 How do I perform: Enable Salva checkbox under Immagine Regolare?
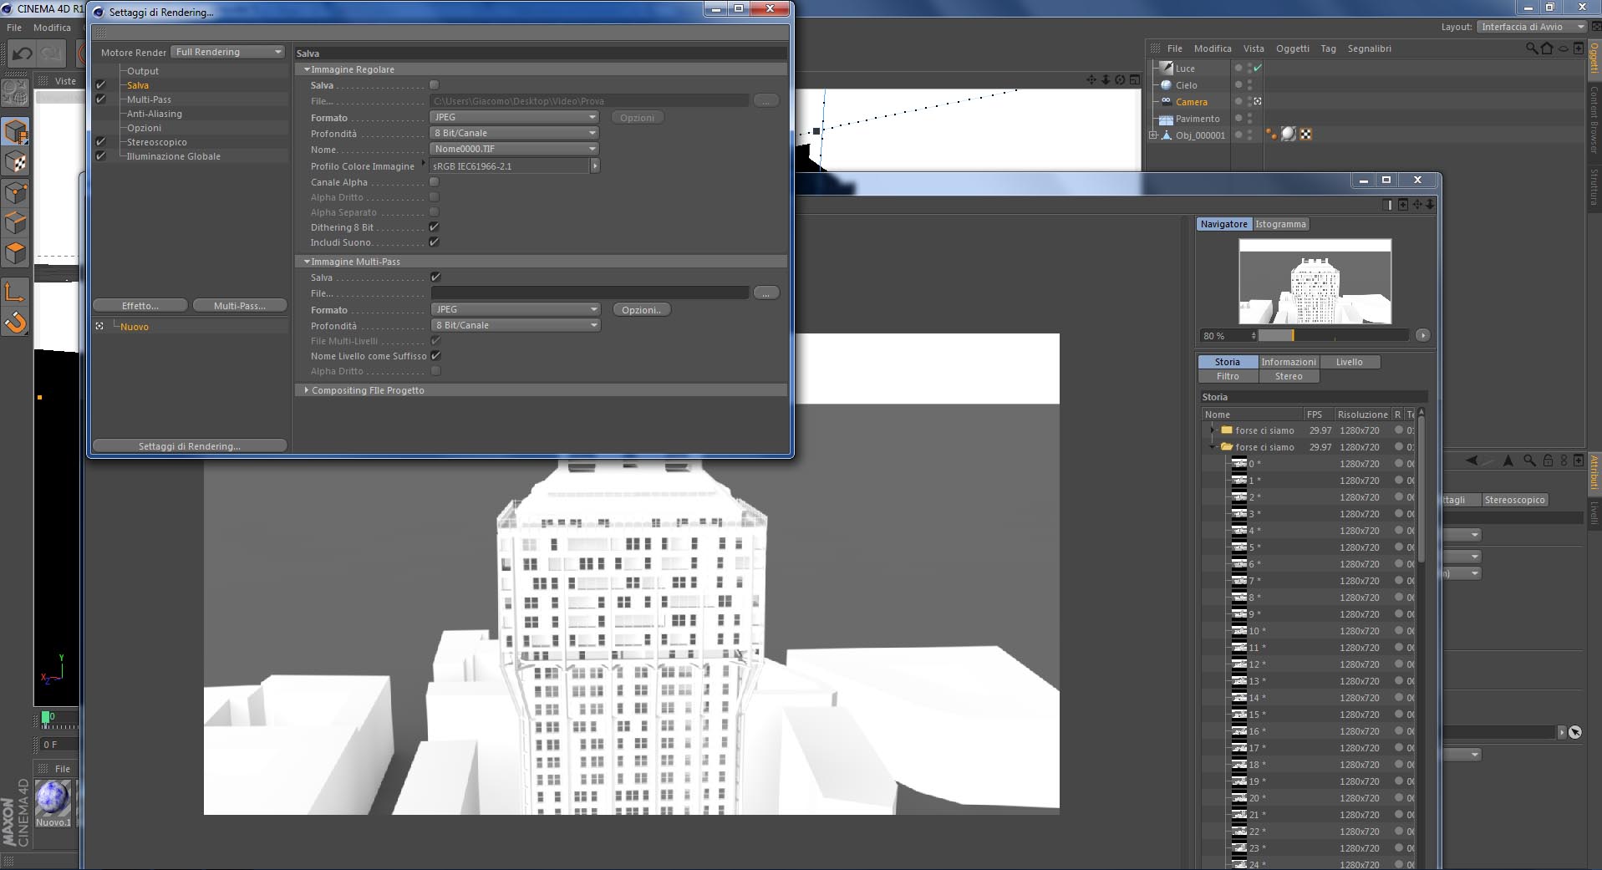[x=434, y=85]
